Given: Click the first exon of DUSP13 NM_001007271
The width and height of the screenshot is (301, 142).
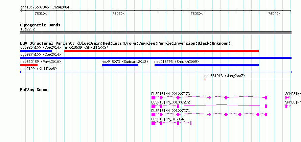Looking at the screenshot, I should [153, 115].
